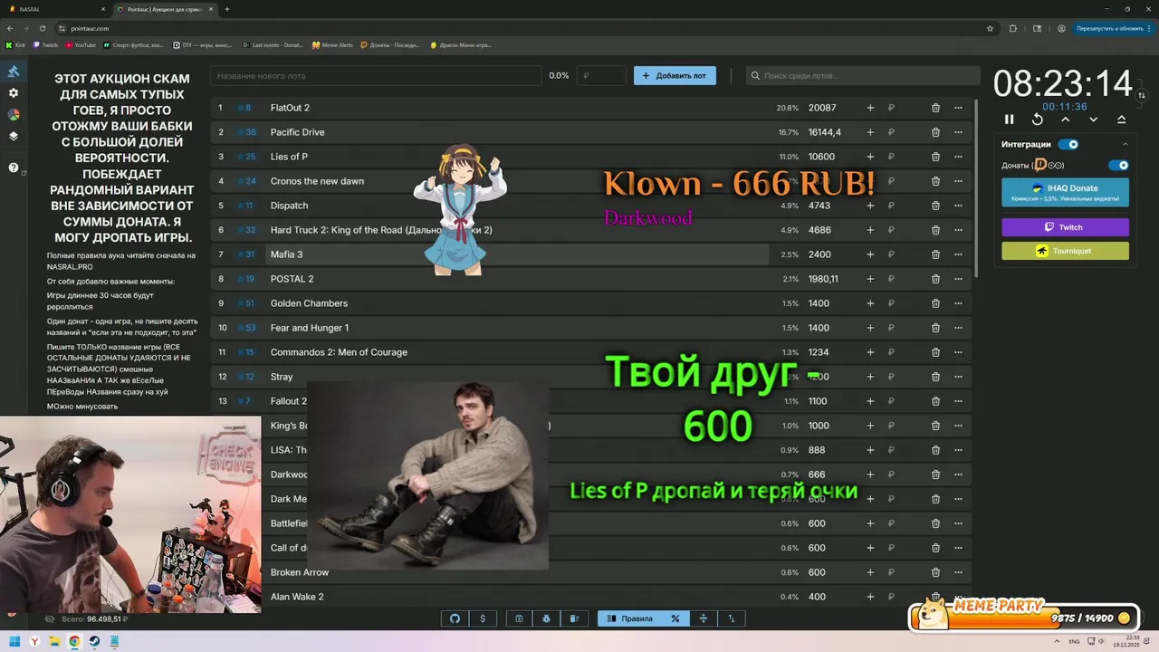
Task: Open the GitHub link icon
Action: click(455, 618)
